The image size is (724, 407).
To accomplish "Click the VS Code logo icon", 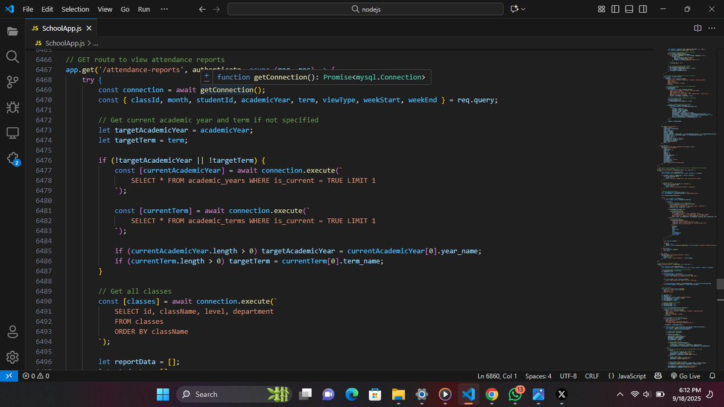I will 10,9.
